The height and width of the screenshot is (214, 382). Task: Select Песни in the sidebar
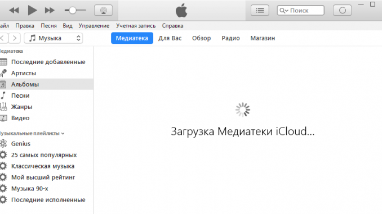coord(46,95)
